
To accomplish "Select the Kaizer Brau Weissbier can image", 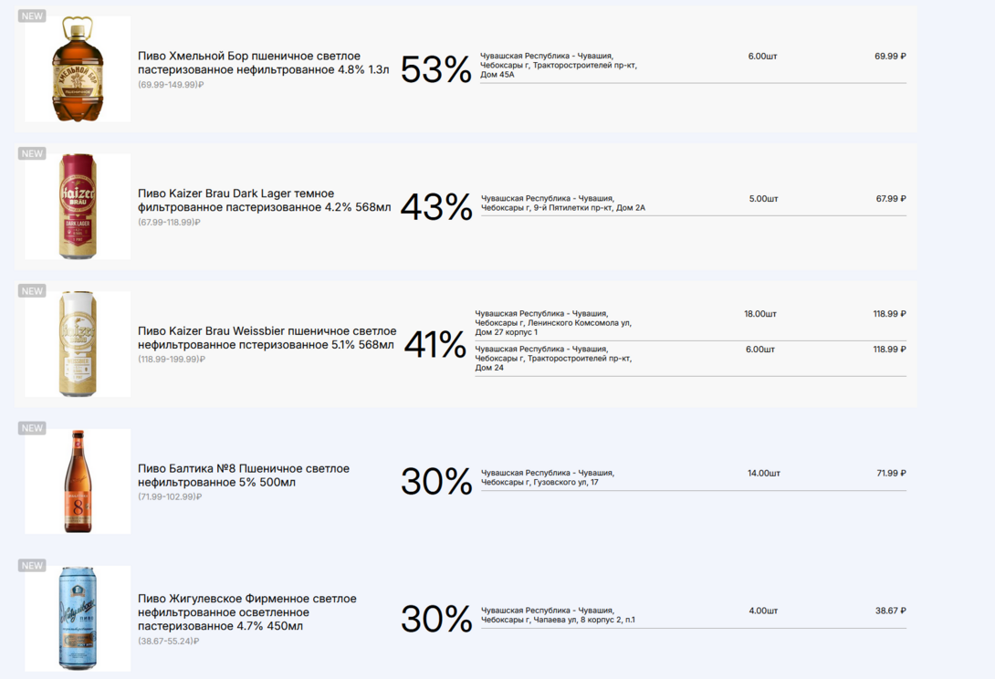I will [x=78, y=344].
